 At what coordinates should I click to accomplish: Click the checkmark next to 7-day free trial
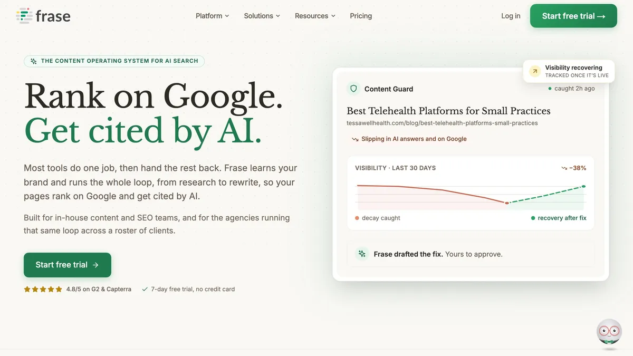click(x=145, y=289)
